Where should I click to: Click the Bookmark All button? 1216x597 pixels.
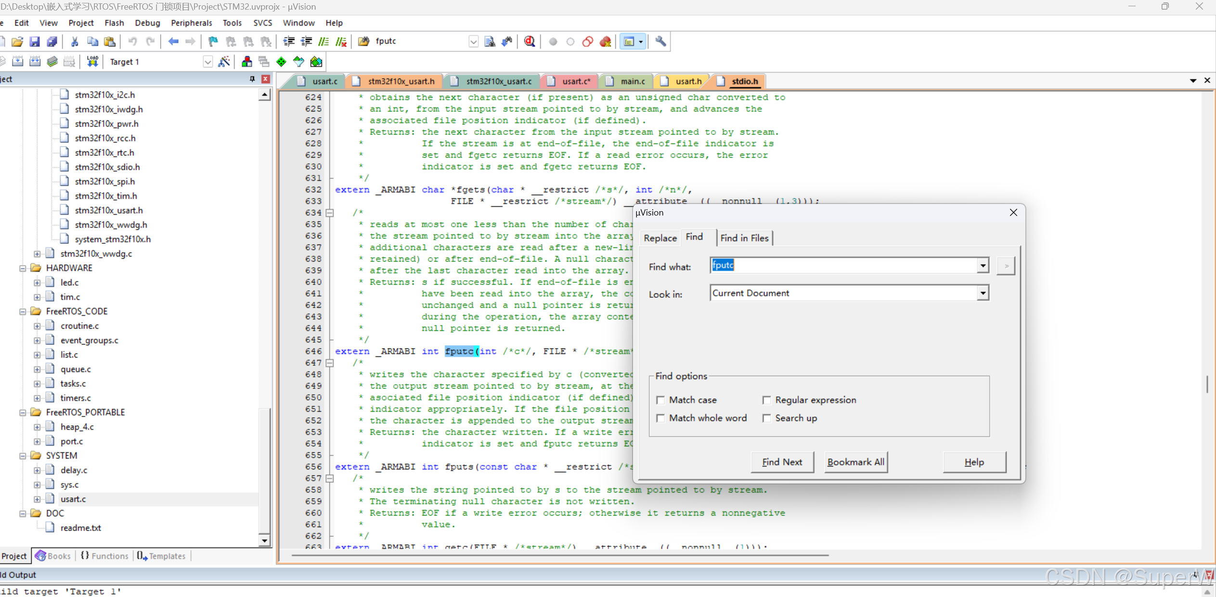point(855,462)
